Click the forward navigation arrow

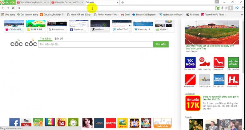[x=8, y=8]
